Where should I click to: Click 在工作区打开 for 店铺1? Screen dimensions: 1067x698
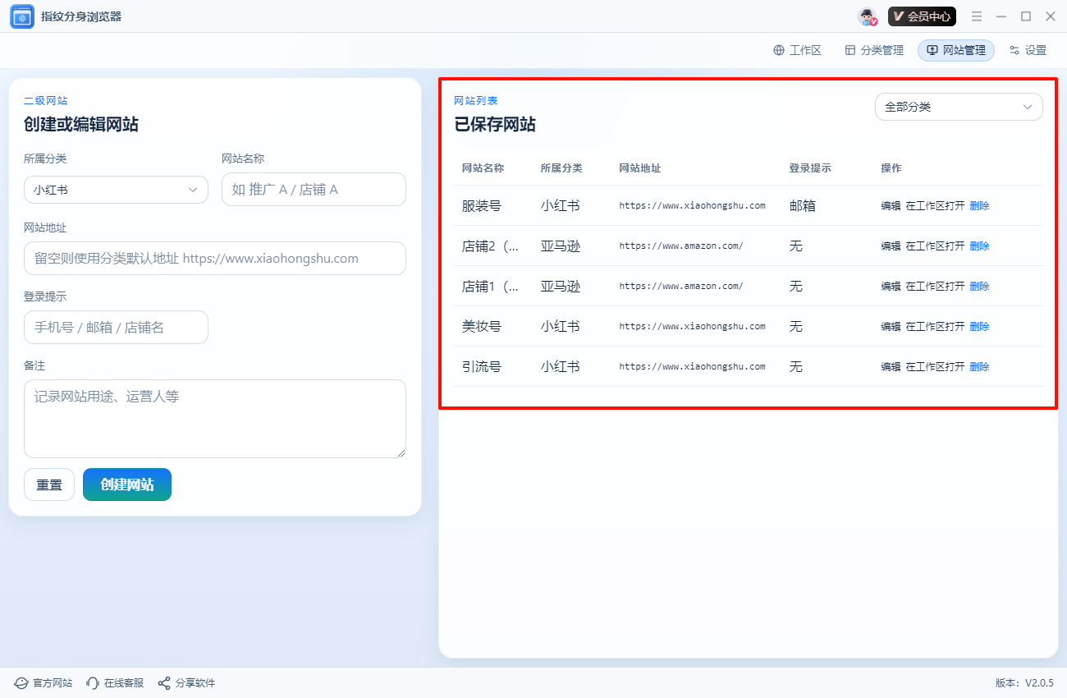(x=935, y=287)
